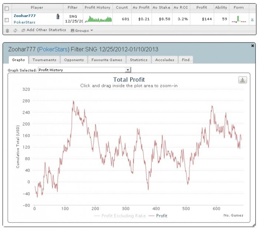259x231 pixels.
Task: Download the Total Profit chart
Action: (x=243, y=80)
